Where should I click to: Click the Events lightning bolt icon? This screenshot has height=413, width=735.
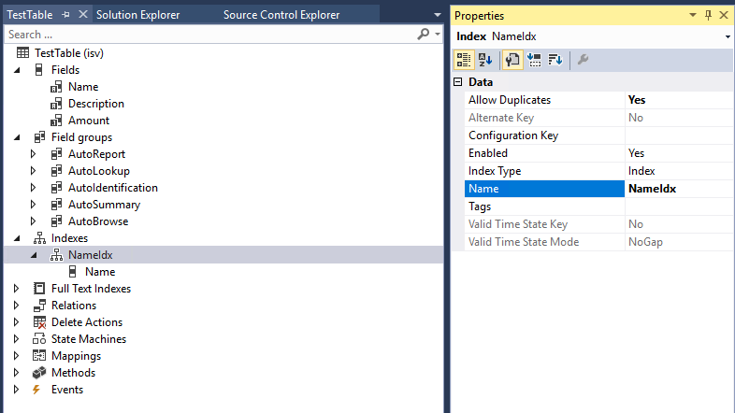point(38,390)
